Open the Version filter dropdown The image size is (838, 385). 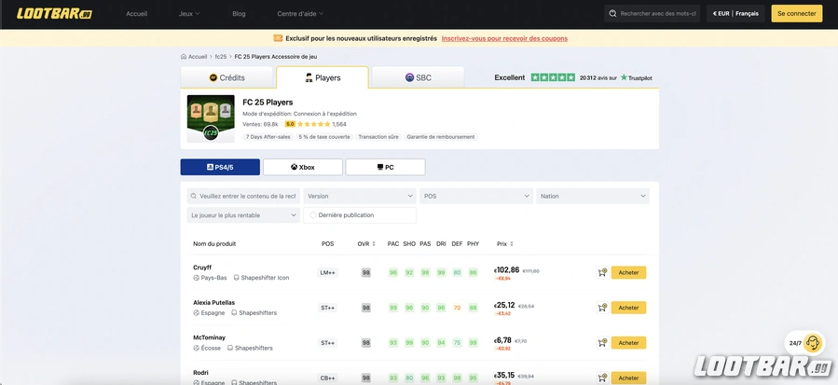(360, 197)
